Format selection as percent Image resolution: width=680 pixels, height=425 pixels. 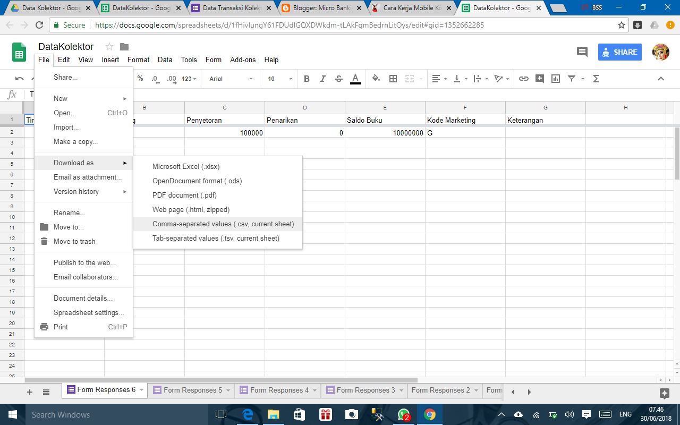click(x=140, y=78)
